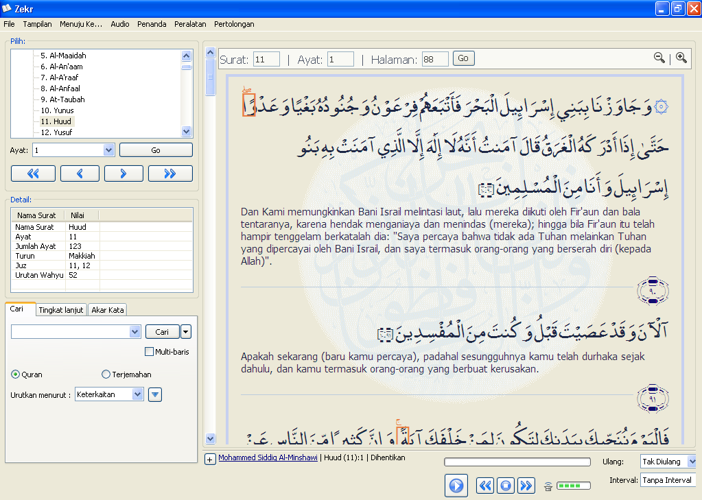The image size is (702, 500).
Task: Open the Ayat dropdown in left panel
Action: pos(109,150)
